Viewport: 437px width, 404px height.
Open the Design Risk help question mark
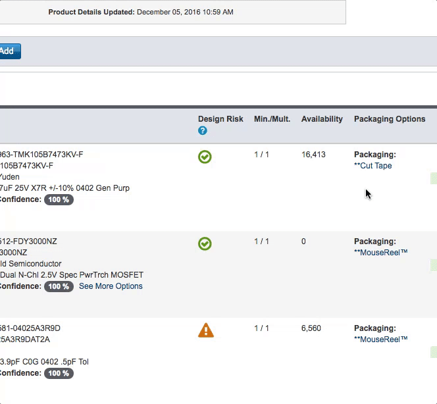click(203, 131)
